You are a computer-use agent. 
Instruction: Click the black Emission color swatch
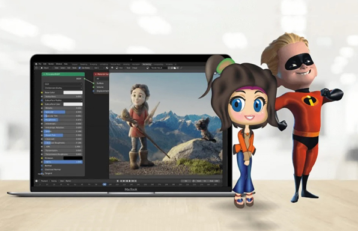point(73,158)
